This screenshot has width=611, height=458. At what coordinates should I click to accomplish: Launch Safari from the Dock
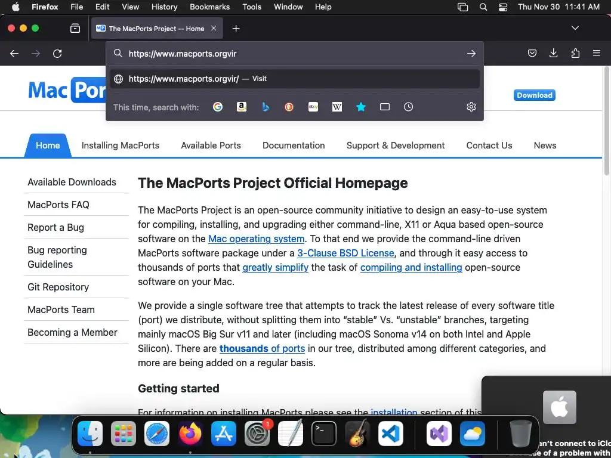(157, 434)
